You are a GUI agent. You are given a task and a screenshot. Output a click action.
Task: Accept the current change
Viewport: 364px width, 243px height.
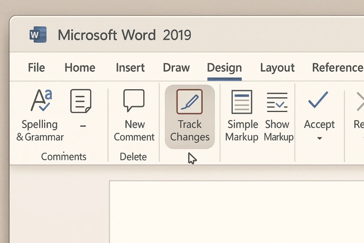[318, 100]
